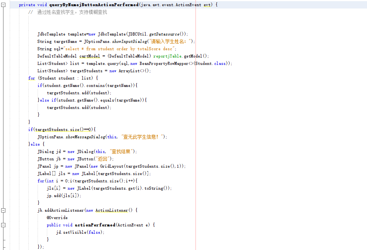Click the for (Student student : list) line
The width and height of the screenshot is (367, 250).
coord(63,78)
